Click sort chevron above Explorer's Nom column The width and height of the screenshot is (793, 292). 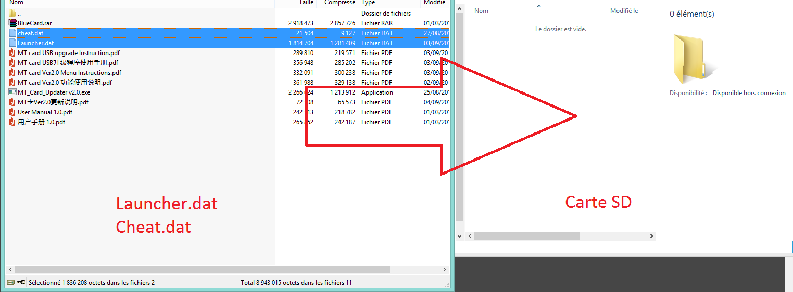538,6
